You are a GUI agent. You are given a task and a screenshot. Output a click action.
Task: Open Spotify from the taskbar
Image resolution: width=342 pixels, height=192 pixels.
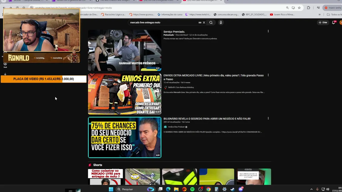[x=192, y=189]
